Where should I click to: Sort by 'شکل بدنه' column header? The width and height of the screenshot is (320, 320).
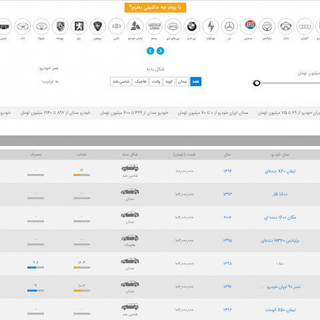[x=130, y=155]
